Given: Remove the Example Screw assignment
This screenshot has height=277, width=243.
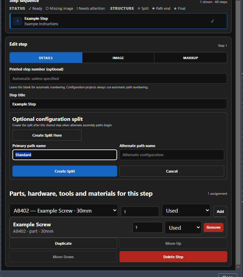Looking at the screenshot, I should (x=213, y=227).
